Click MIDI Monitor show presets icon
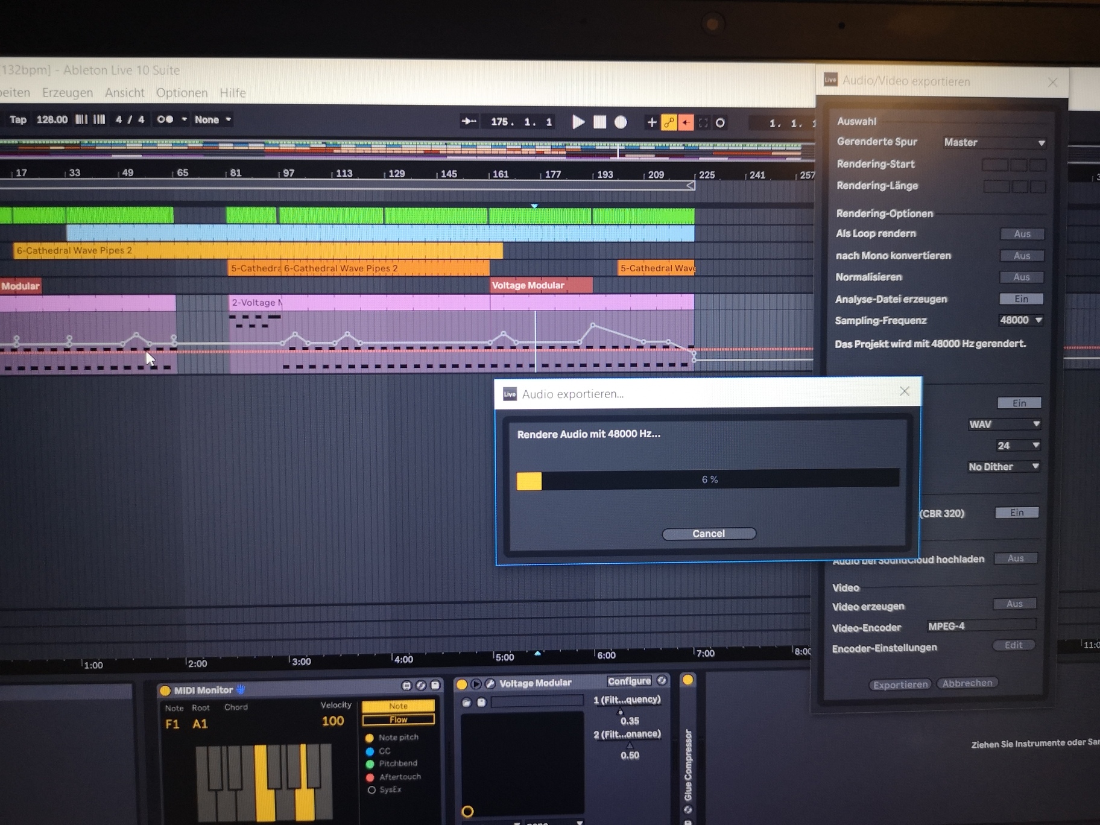 click(x=406, y=686)
